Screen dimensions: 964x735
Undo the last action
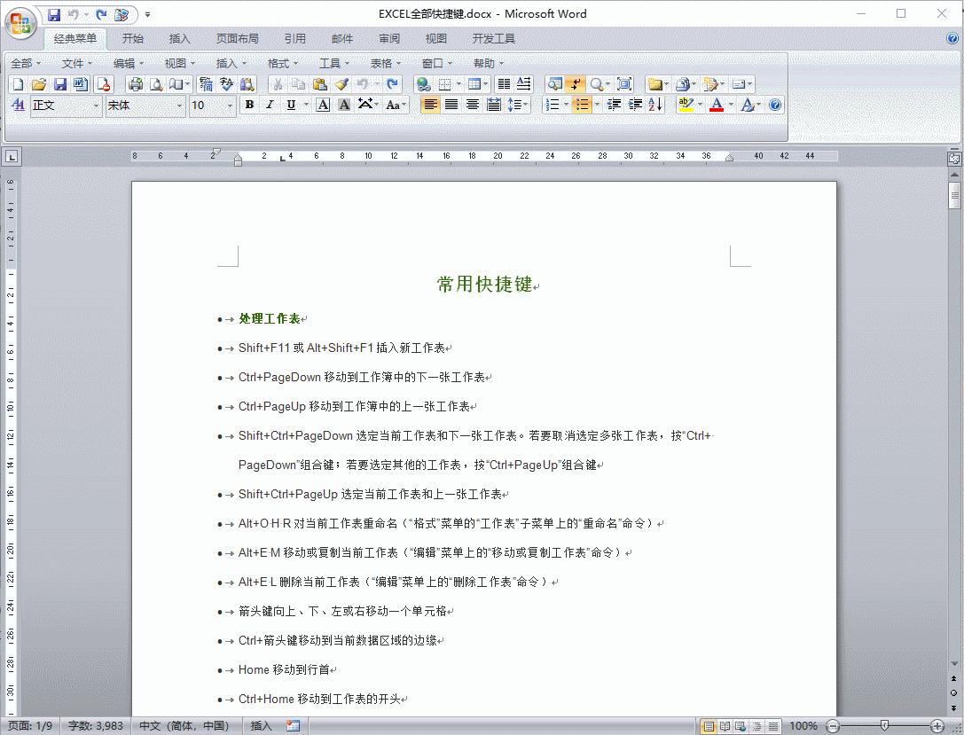pyautogui.click(x=364, y=83)
